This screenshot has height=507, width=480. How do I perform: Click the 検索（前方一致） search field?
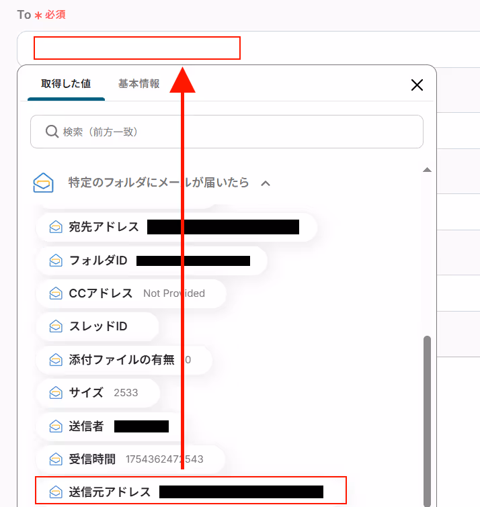click(x=227, y=132)
